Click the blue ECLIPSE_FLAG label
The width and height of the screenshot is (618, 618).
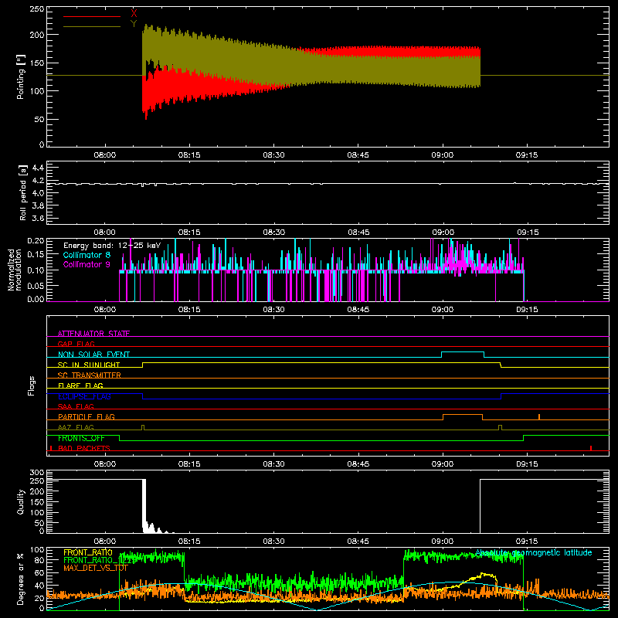(x=84, y=396)
